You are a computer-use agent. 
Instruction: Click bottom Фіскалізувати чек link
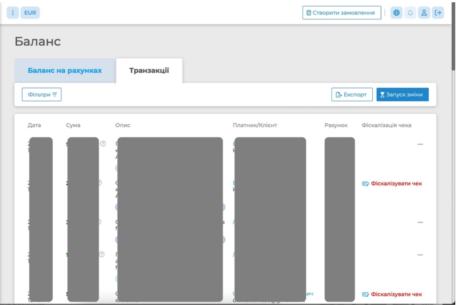396,294
